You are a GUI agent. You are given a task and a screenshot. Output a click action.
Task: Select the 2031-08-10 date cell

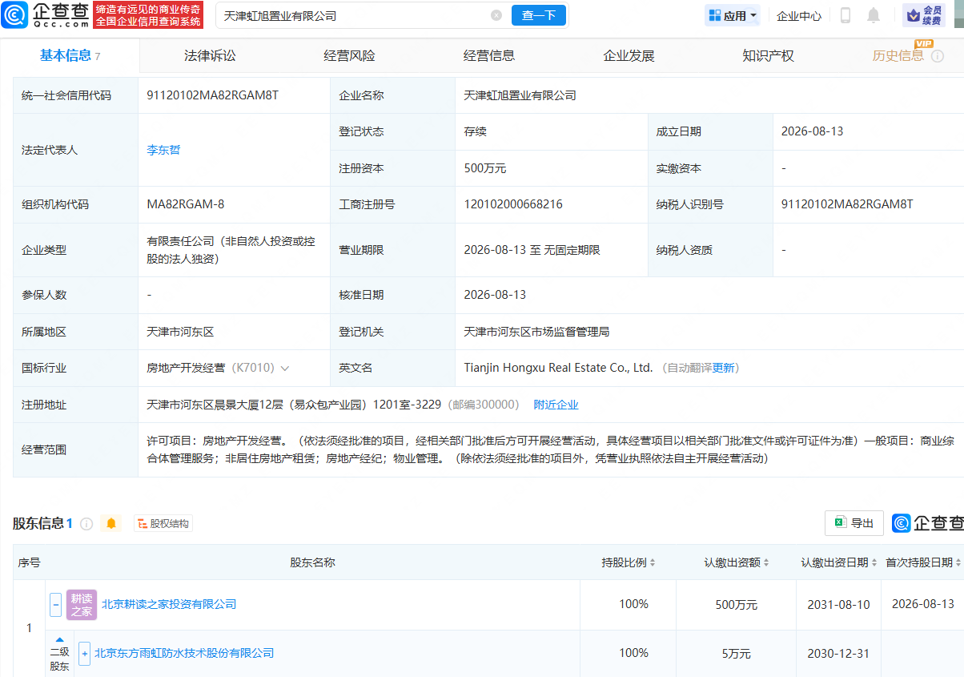(838, 604)
